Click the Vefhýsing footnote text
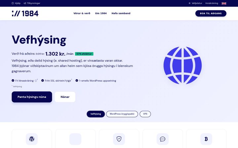Image resolution: width=238 pixels, height=148 pixels. [17, 86]
